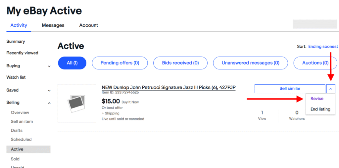Expand the Buying sidebar section chevron
Viewport: 339px width, 168px height.
click(x=49, y=66)
